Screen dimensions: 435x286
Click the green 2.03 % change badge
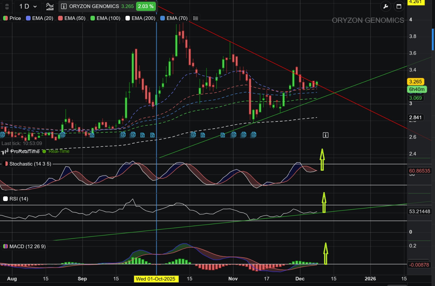click(x=146, y=6)
